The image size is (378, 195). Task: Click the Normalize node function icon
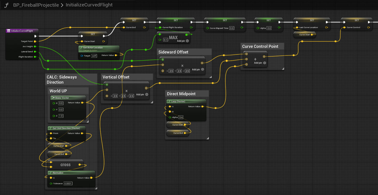50,173
